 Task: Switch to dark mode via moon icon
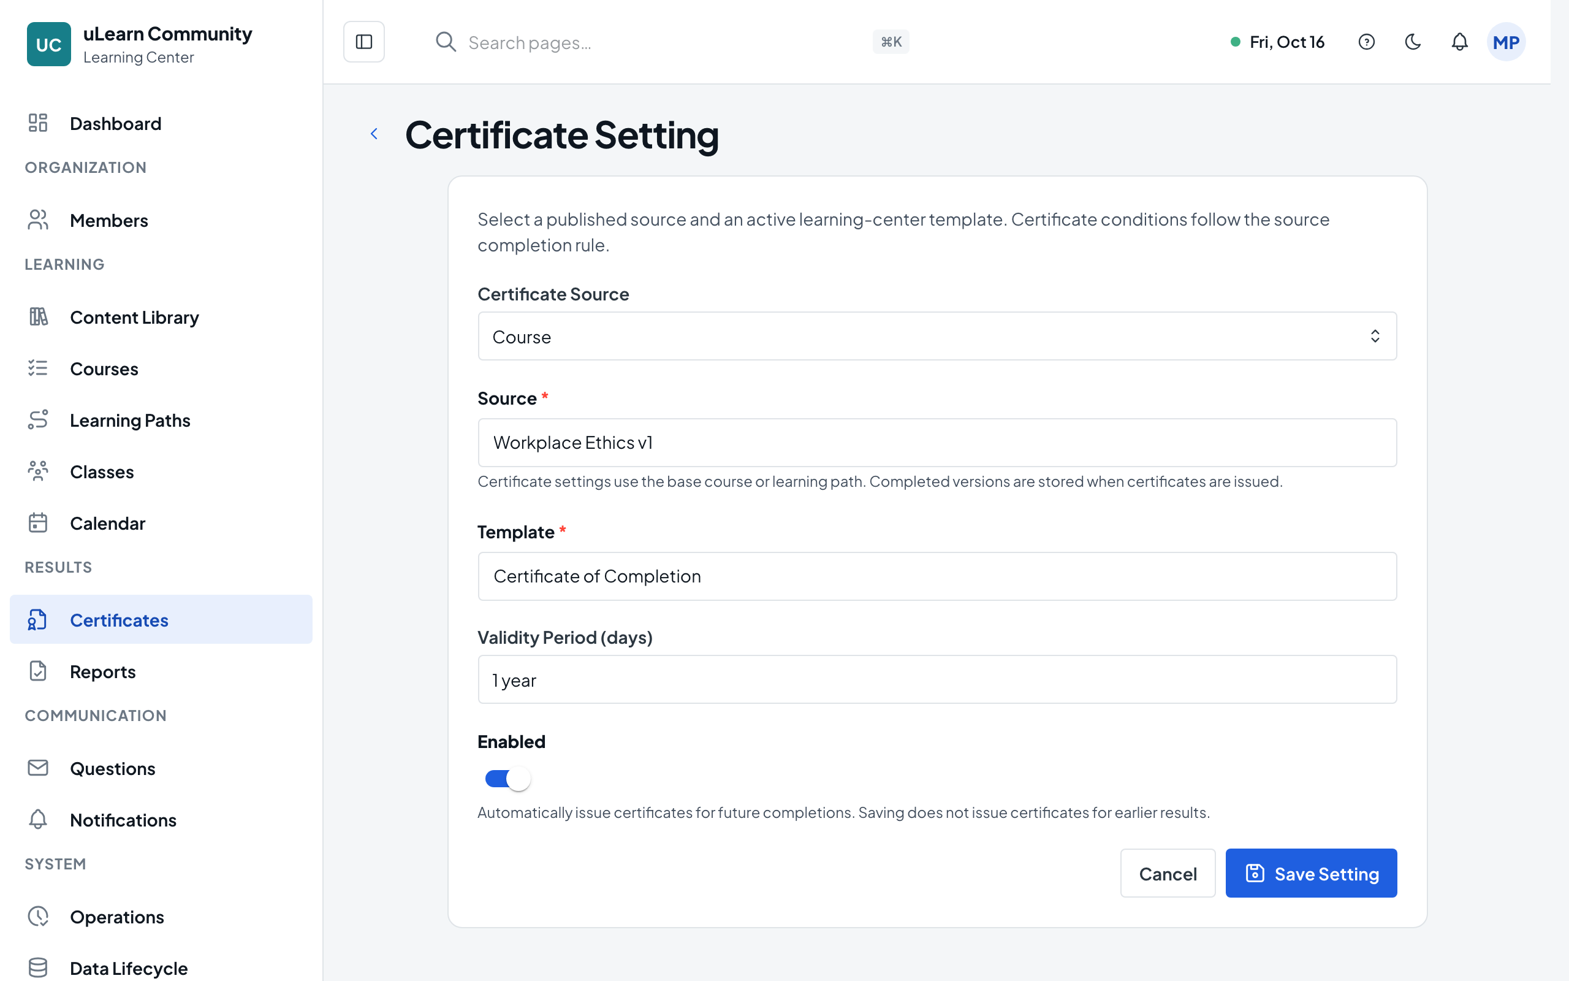tap(1413, 42)
